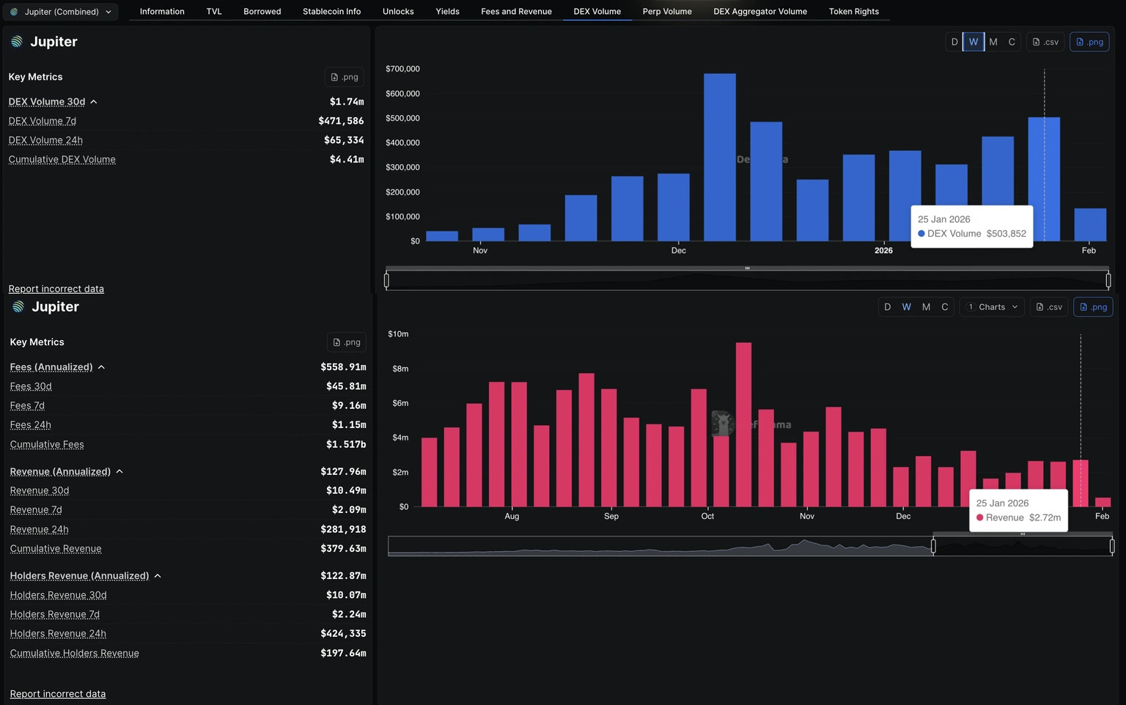Screen dimensions: 1126x705
Task: Open the Fees and Revenue tab
Action: pos(516,11)
